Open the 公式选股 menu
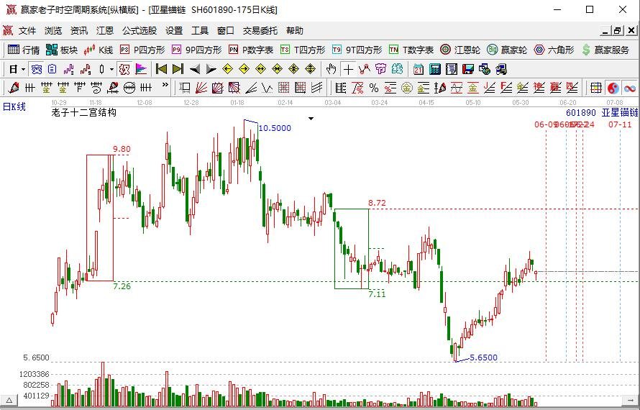This screenshot has height=410, width=640. (140, 31)
